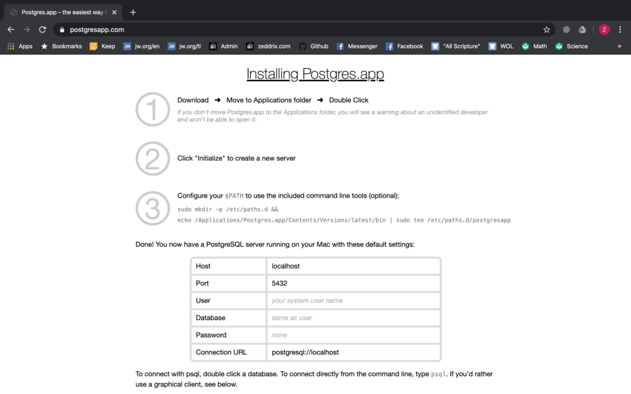Open a new tab with plus button

133,12
